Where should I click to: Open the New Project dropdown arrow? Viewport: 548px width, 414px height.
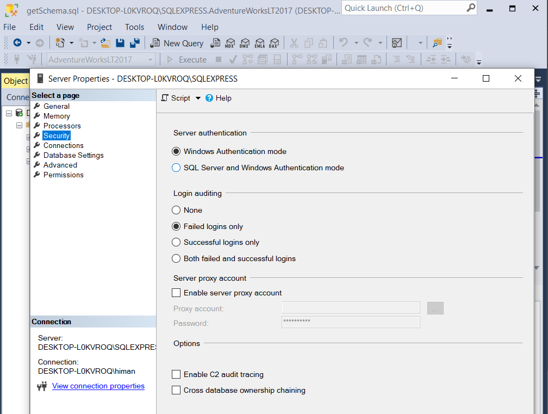coord(71,43)
